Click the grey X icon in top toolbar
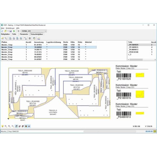Screen dimensions: 157x157 tap(18, 31)
